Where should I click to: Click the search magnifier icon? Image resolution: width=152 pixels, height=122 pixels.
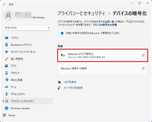[x=49, y=28]
